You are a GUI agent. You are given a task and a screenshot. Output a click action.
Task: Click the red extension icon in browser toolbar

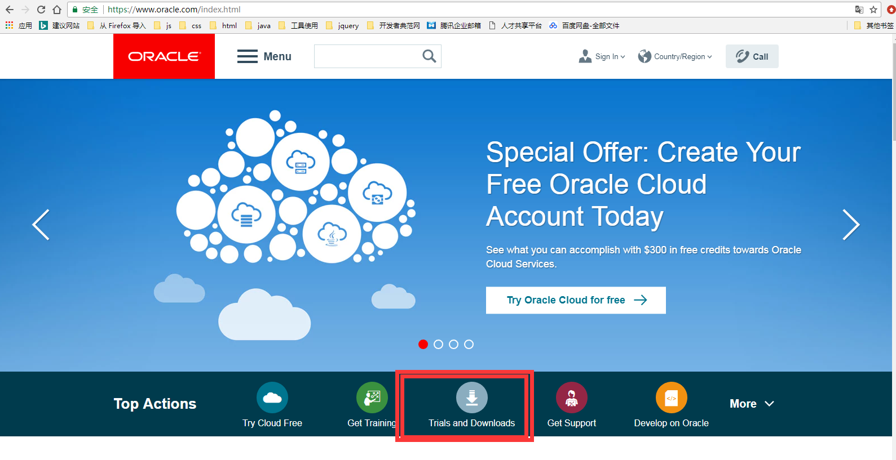(891, 10)
